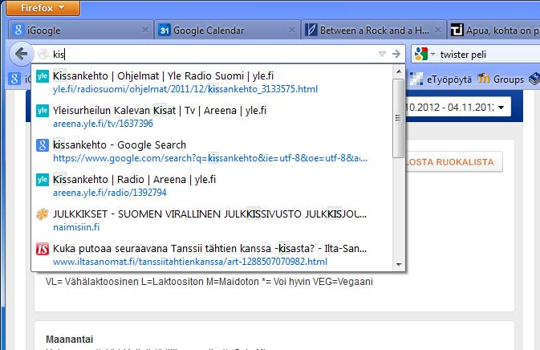Screen dimensions: 540x350
Task: Open the eTyöpöytä bookmark
Action: [x=441, y=79]
